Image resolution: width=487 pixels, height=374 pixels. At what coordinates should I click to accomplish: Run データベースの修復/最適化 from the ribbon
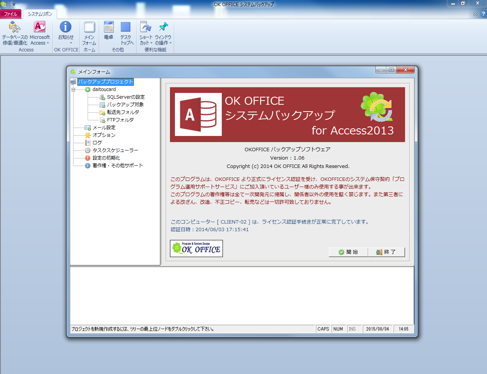15,33
